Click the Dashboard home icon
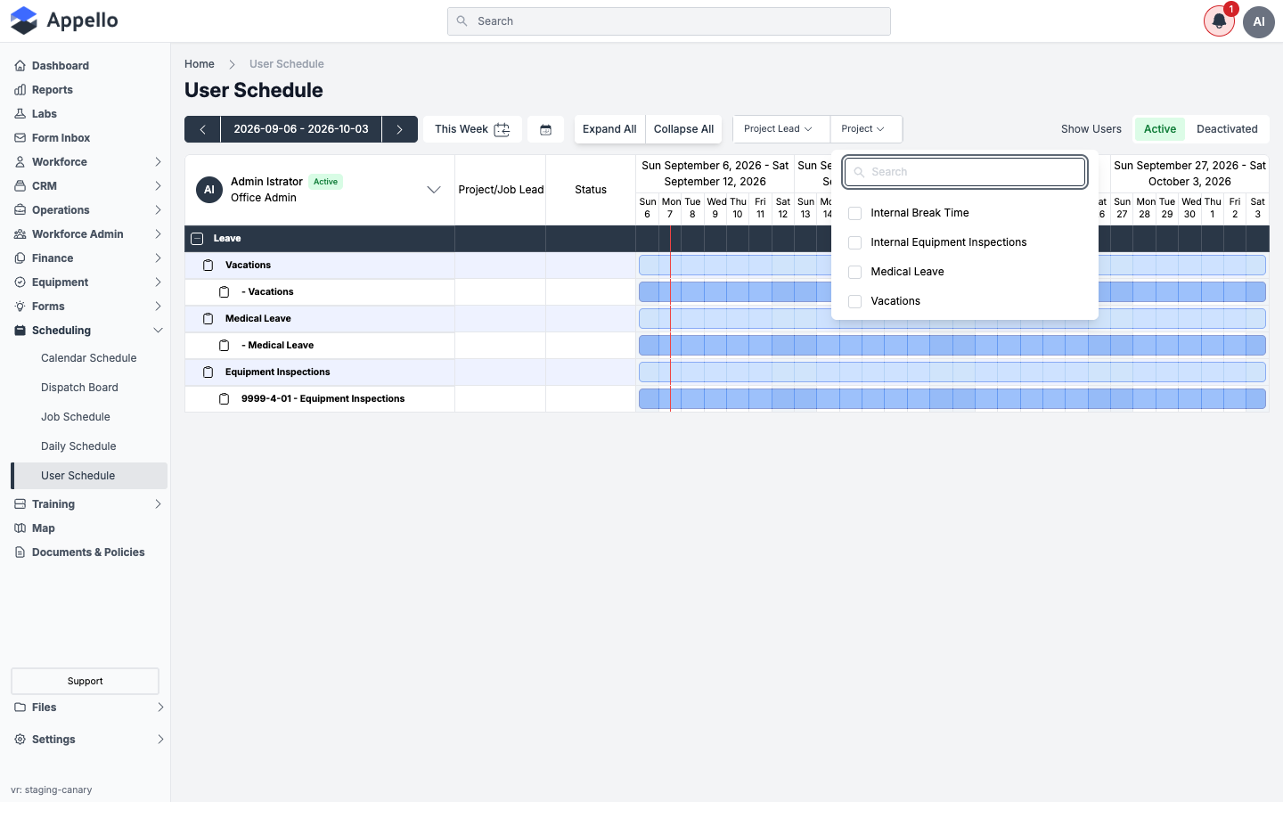This screenshot has height=818, width=1283. point(20,66)
